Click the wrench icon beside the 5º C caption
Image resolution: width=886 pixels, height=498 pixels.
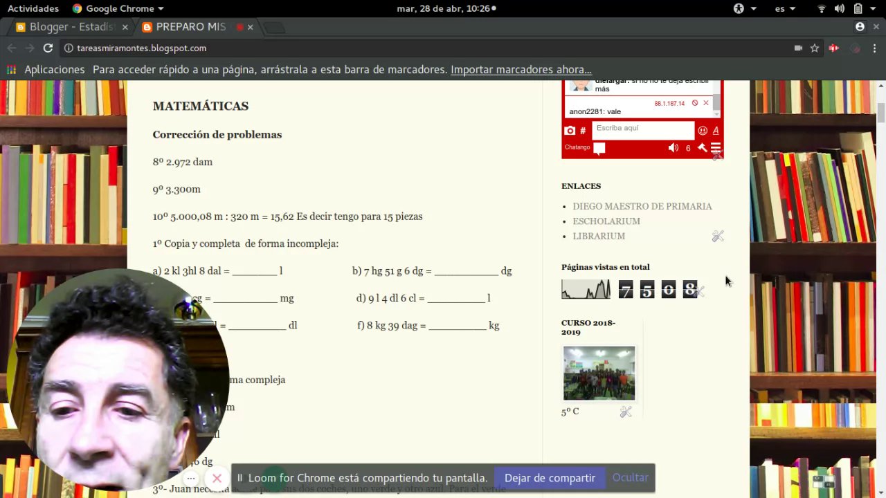tap(626, 412)
